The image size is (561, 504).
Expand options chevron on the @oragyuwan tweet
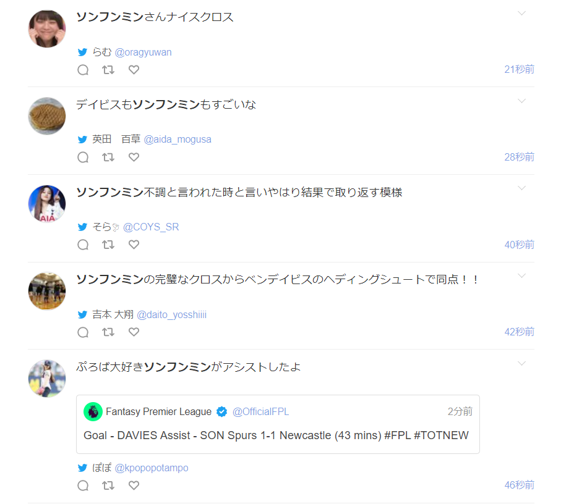[521, 13]
